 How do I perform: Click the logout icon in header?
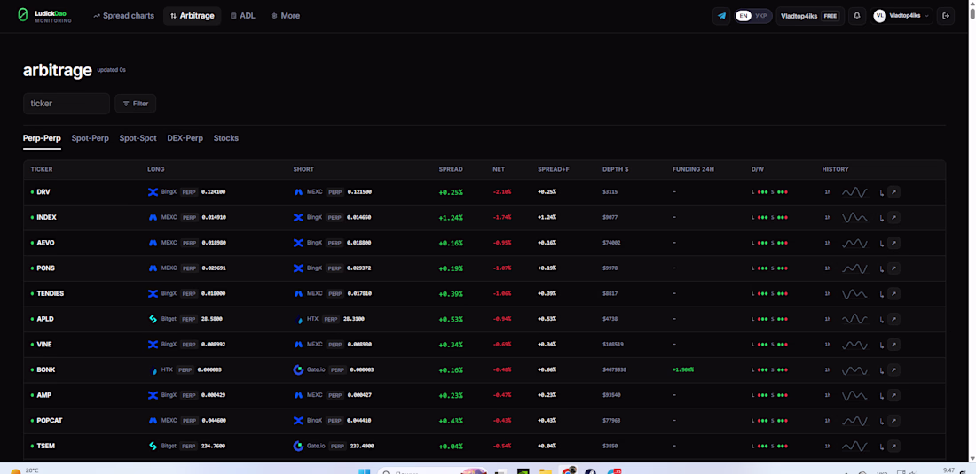[946, 16]
